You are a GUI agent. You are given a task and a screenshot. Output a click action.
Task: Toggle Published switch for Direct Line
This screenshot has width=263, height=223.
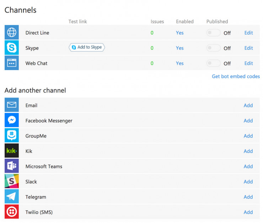[x=214, y=33]
